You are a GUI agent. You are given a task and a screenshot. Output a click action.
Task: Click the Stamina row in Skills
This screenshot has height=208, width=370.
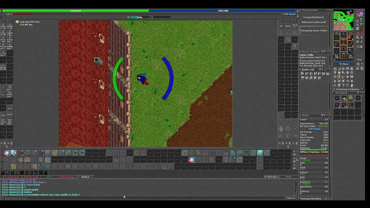pyautogui.click(x=314, y=148)
